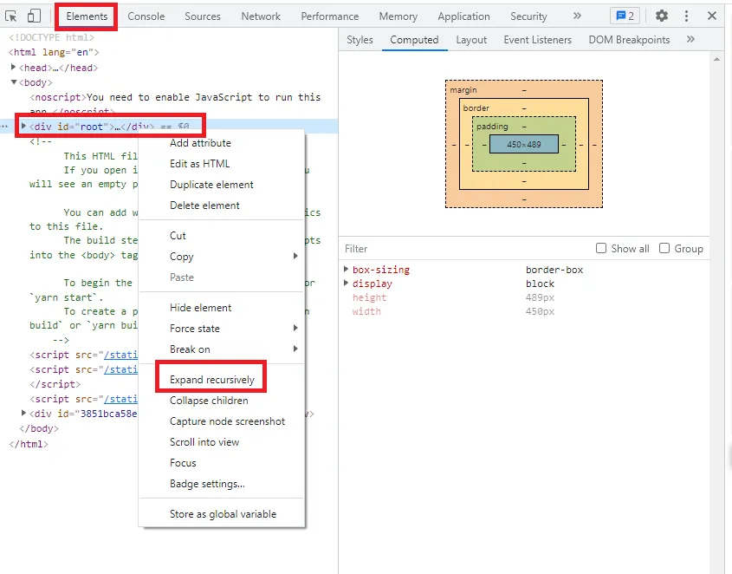Click the Computed pane scrollbar up arrow
This screenshot has height=574, width=732.
coord(716,59)
